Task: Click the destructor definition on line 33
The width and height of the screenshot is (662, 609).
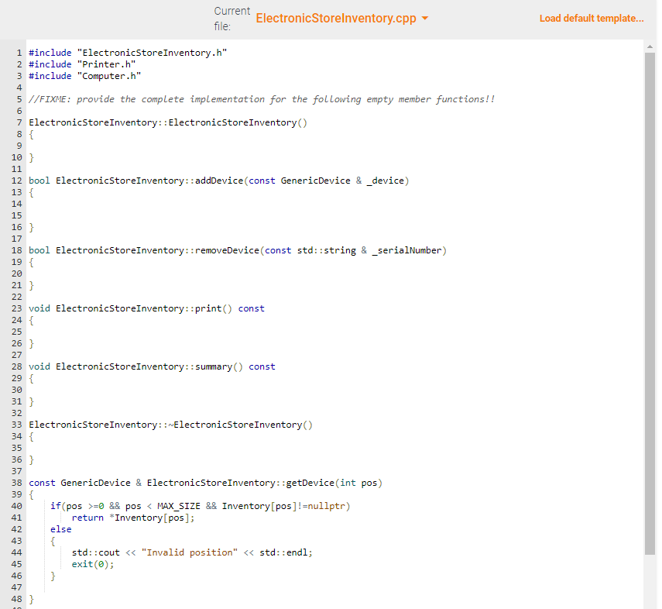Action: [169, 424]
